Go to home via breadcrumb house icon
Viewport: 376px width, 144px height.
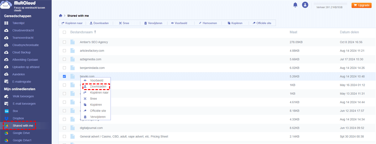[60, 15]
